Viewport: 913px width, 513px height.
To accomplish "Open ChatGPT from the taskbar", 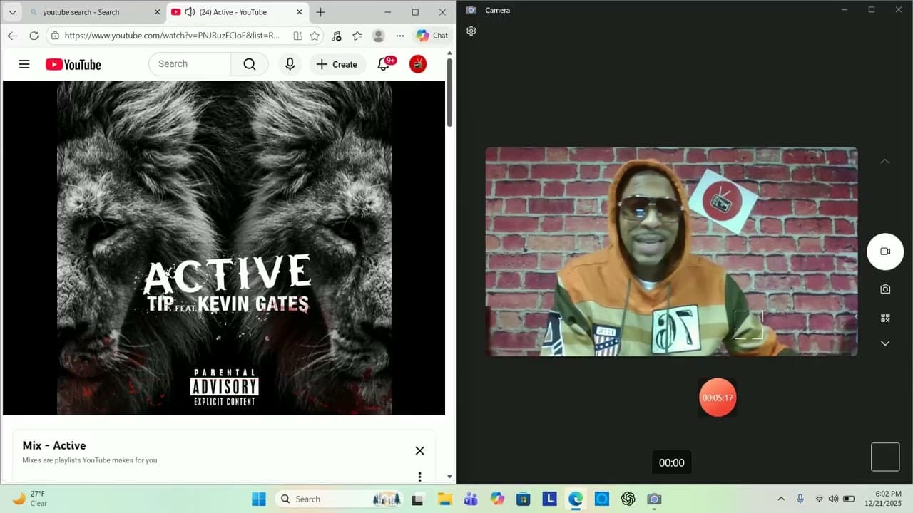I will pos(628,499).
